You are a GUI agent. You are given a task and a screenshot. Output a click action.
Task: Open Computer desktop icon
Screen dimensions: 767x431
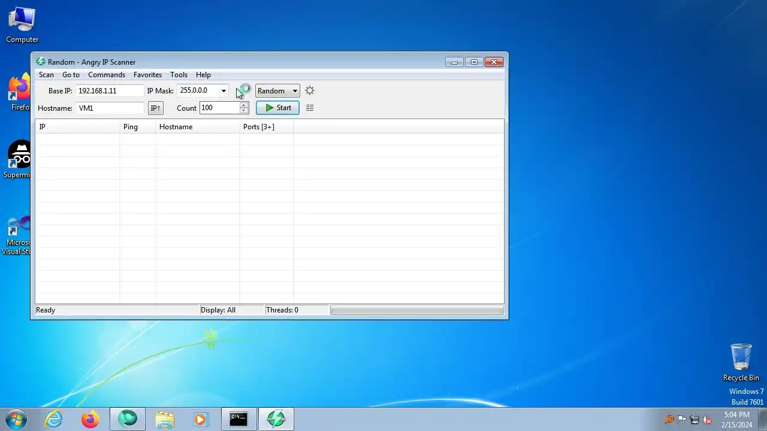tap(22, 25)
